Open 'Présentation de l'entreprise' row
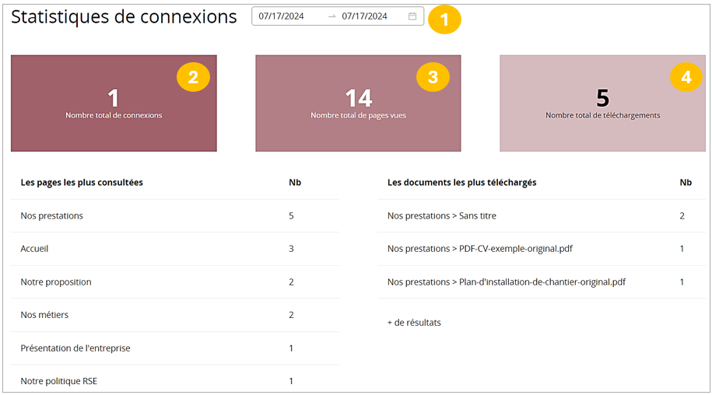712x395 pixels. (x=75, y=348)
